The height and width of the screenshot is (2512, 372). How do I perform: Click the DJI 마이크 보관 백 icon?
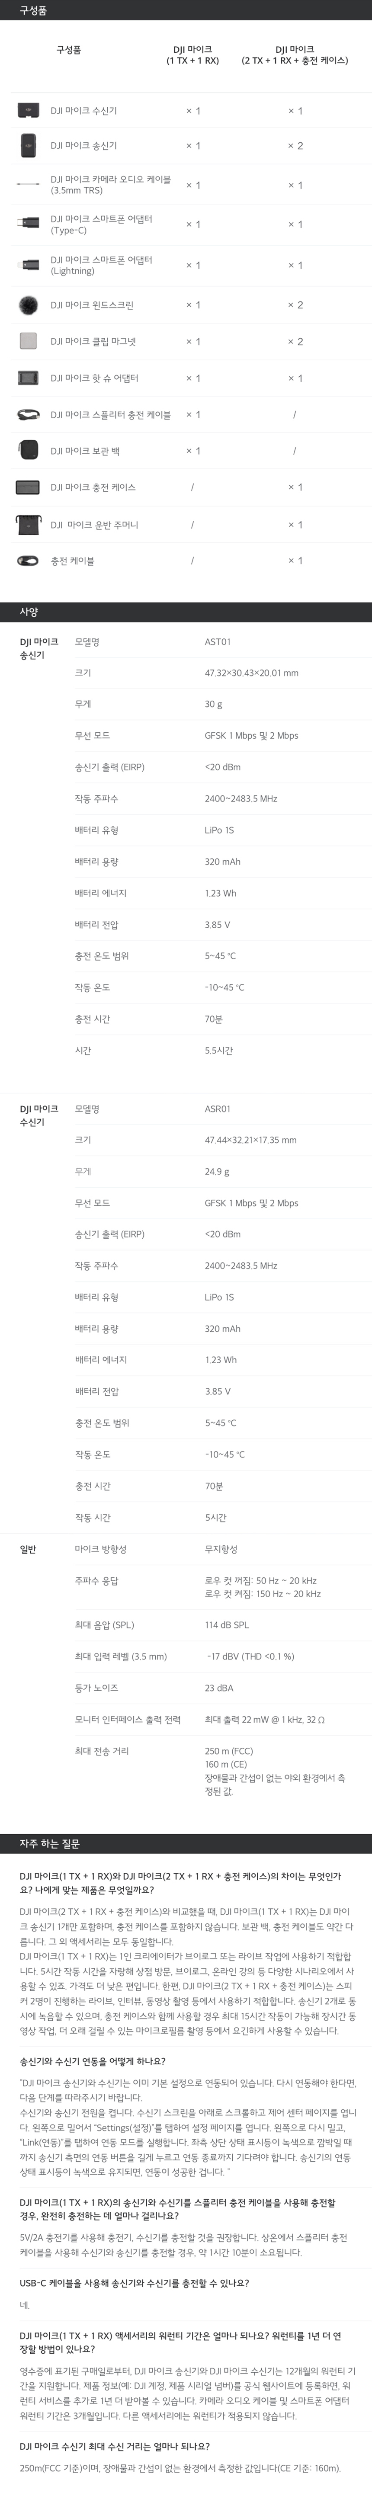[27, 451]
